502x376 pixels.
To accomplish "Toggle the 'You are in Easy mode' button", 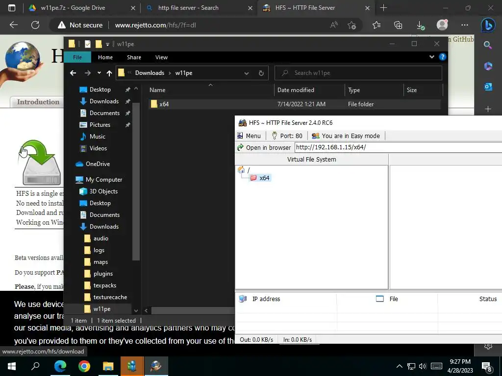I will coord(346,136).
